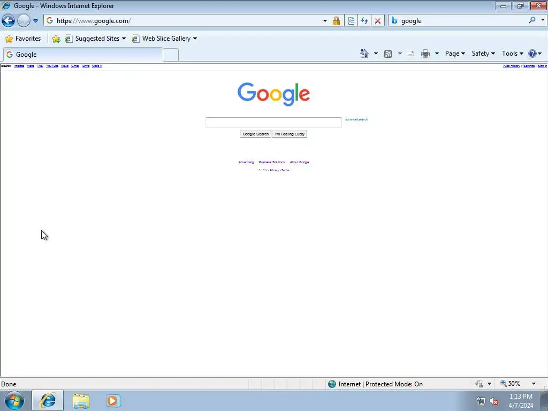Click the Privacy footer link
This screenshot has width=548, height=411.
tap(275, 170)
